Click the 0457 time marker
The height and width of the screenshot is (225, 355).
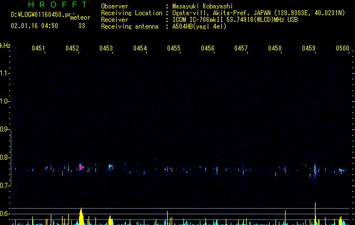[x=241, y=48]
